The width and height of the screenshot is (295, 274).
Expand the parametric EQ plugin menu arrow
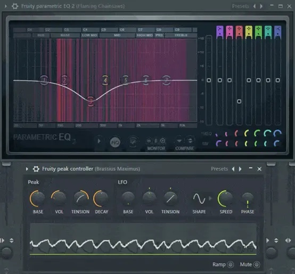(x=6, y=6)
